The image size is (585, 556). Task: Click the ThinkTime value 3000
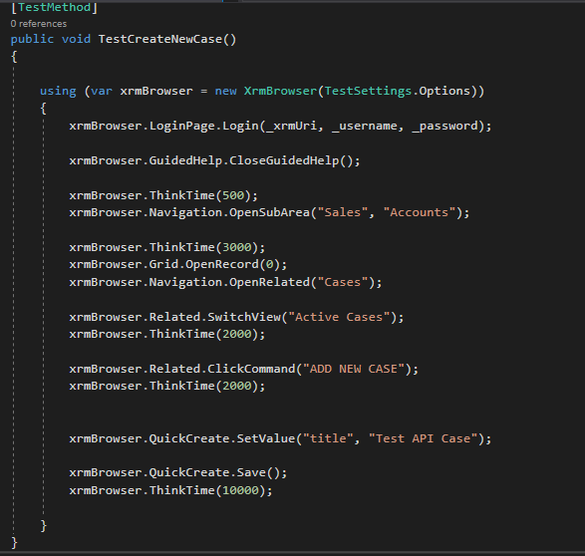click(237, 247)
